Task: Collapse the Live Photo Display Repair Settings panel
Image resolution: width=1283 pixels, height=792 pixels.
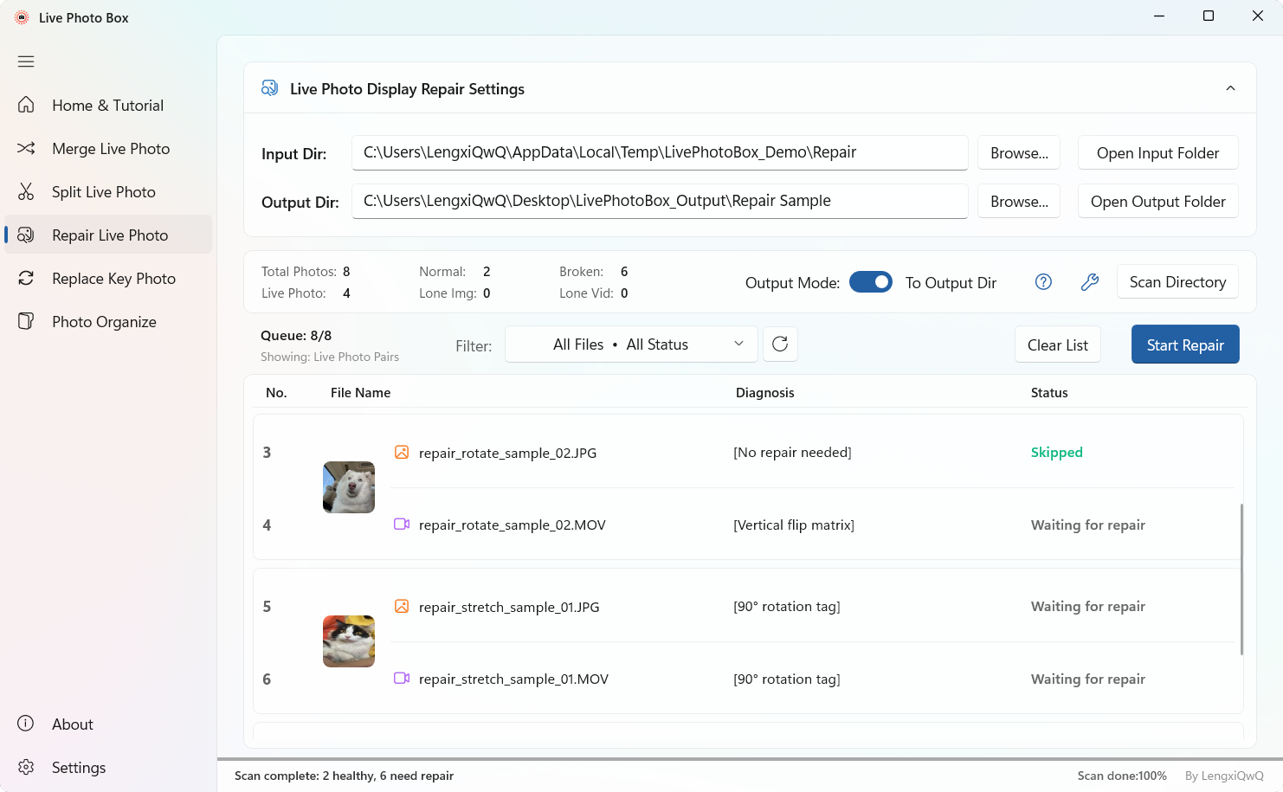Action: 1230,88
